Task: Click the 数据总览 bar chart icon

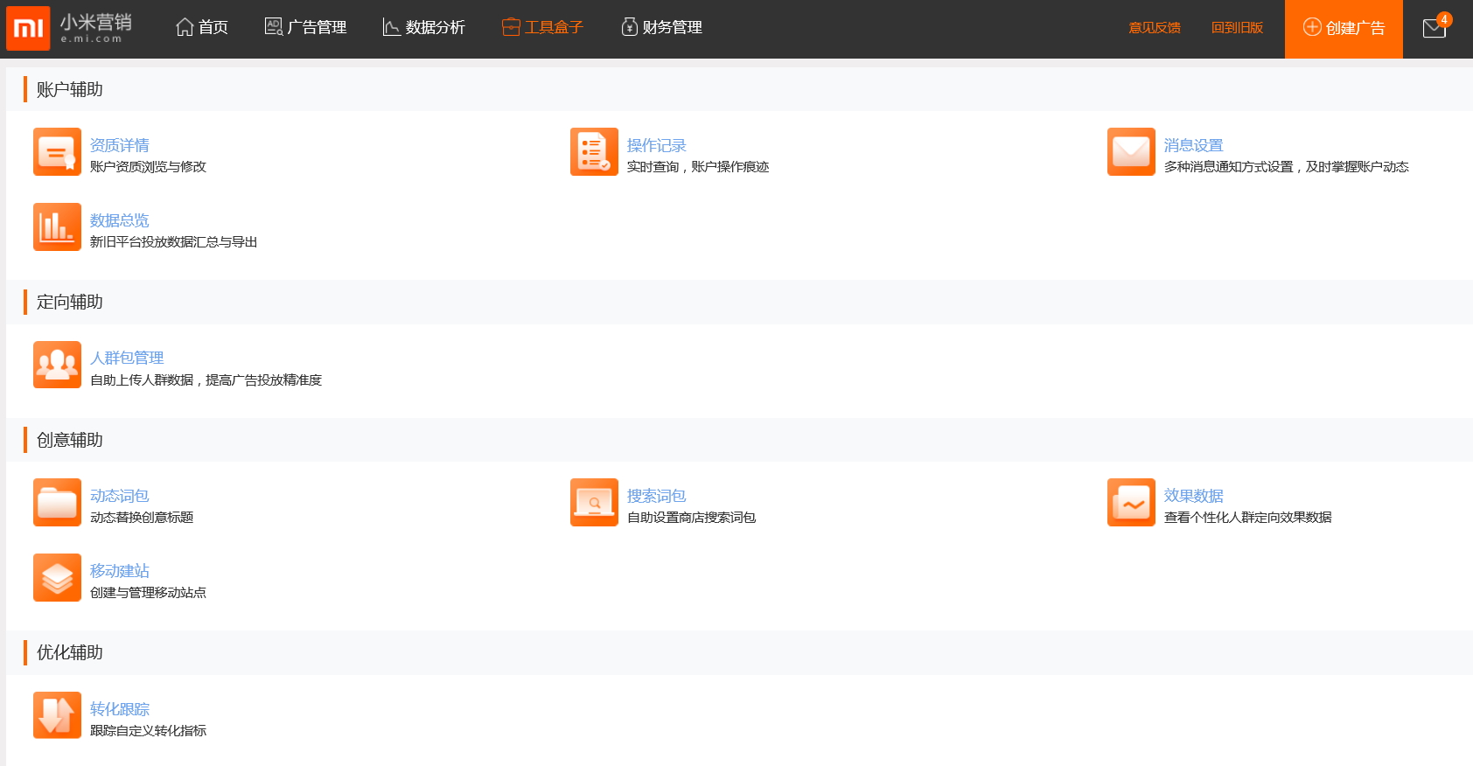Action: pyautogui.click(x=57, y=227)
